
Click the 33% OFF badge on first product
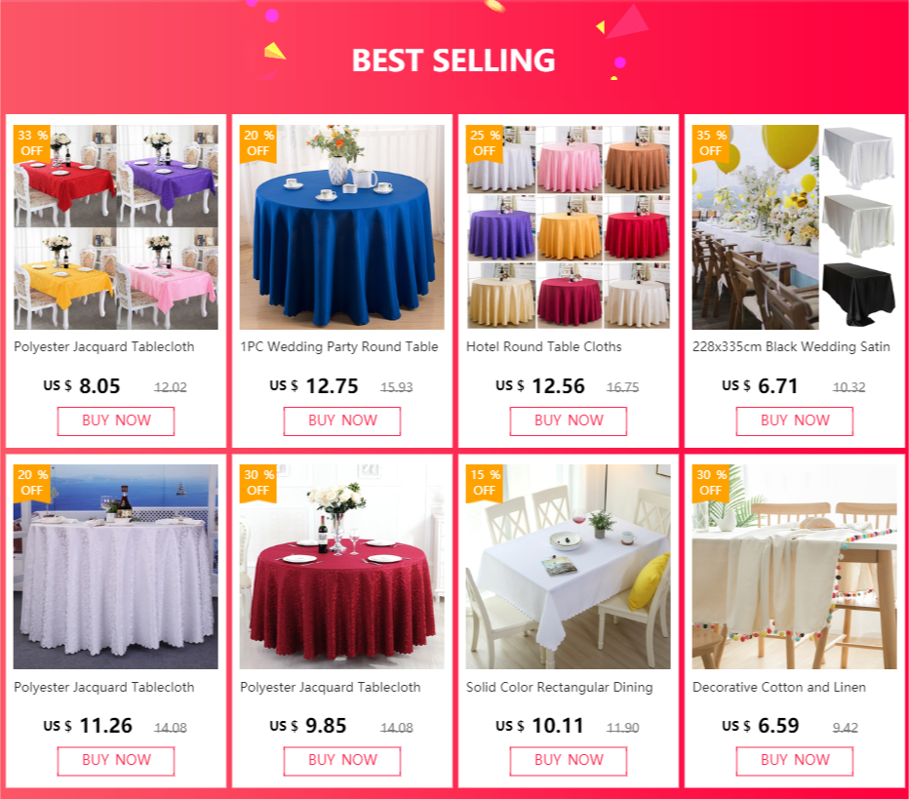[32, 143]
